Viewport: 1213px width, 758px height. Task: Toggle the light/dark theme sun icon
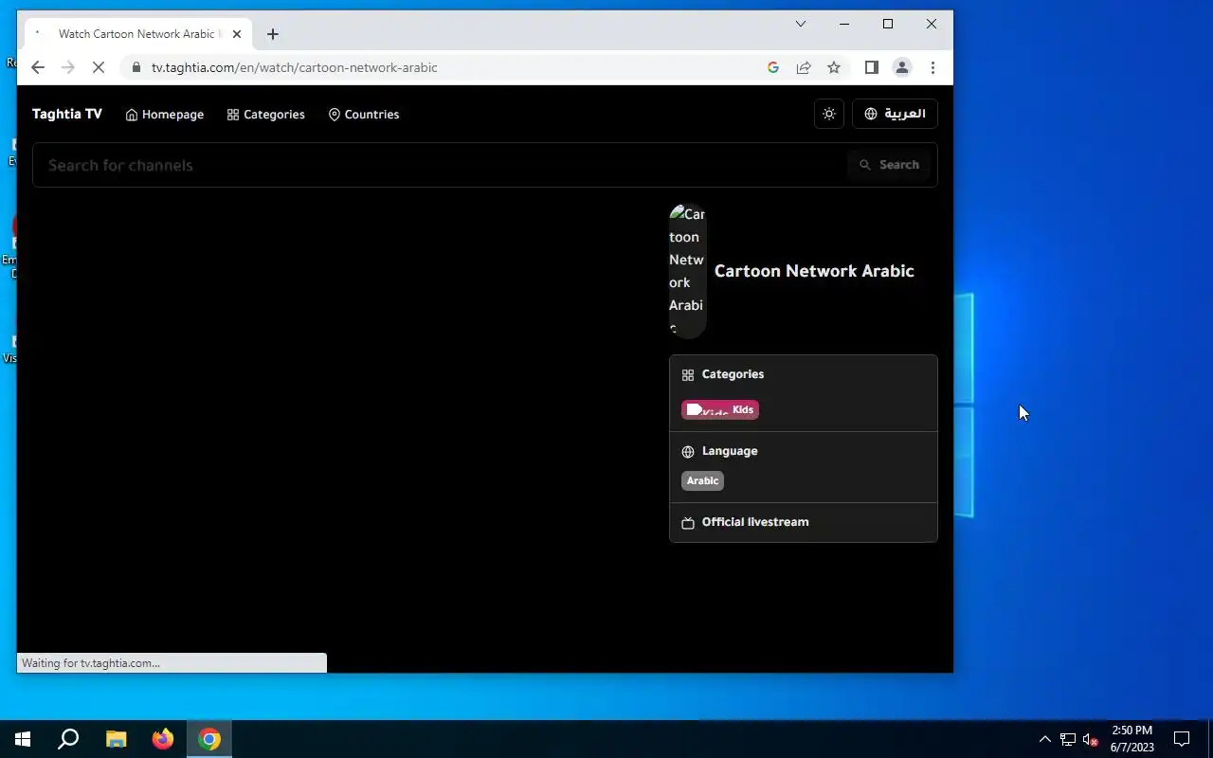(829, 114)
